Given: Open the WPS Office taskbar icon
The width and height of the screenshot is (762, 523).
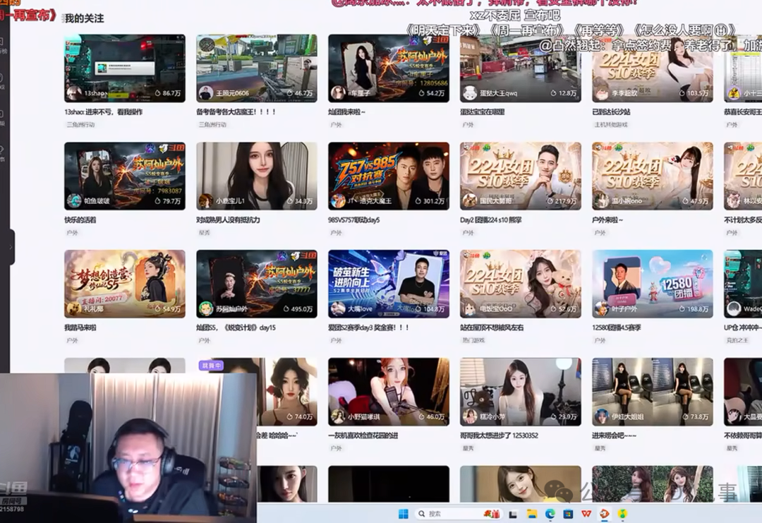Looking at the screenshot, I should point(586,514).
